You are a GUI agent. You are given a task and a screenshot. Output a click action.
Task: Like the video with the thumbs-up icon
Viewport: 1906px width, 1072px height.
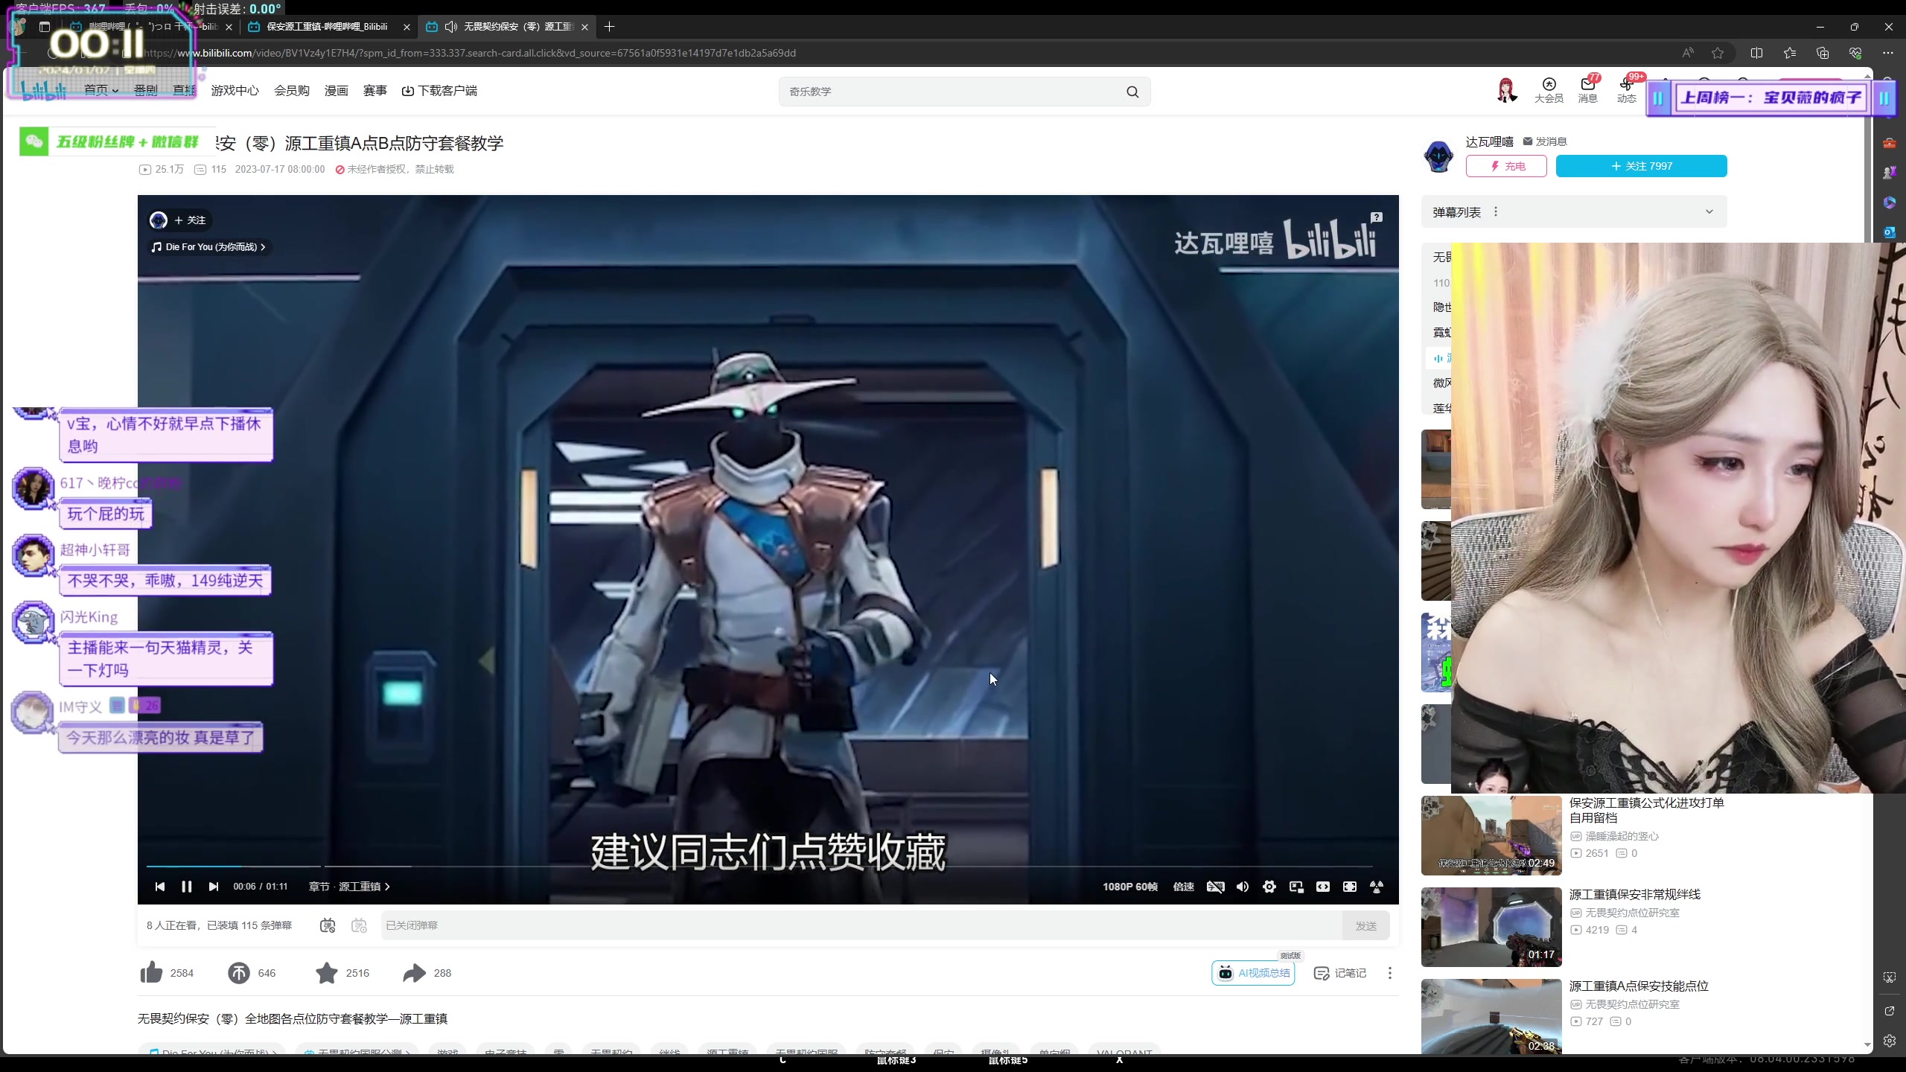[x=151, y=973]
